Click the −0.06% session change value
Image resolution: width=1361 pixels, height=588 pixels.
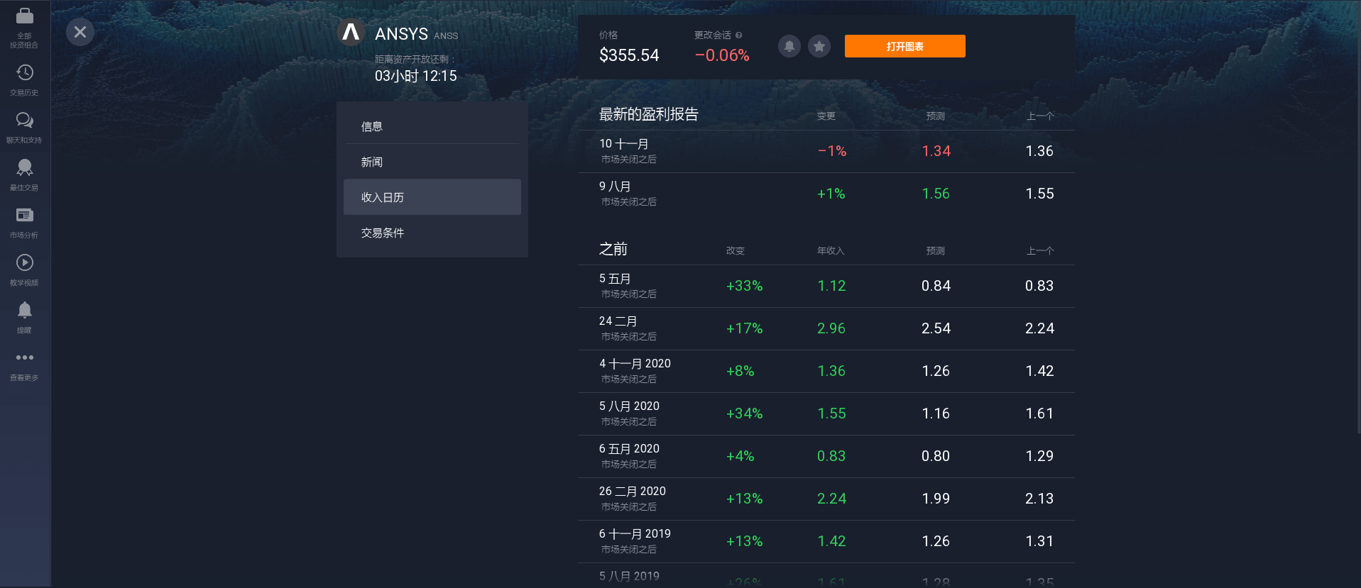point(722,55)
